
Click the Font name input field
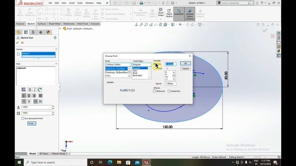click(118, 65)
